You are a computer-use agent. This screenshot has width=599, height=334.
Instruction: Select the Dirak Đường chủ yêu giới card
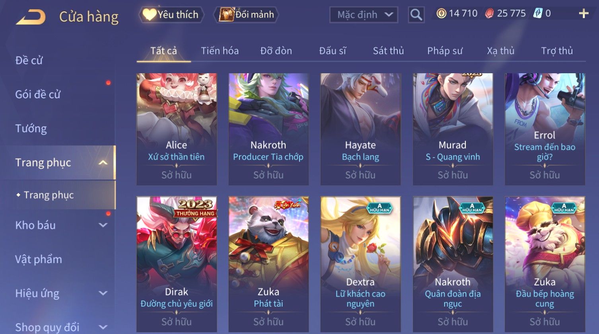coord(177,264)
